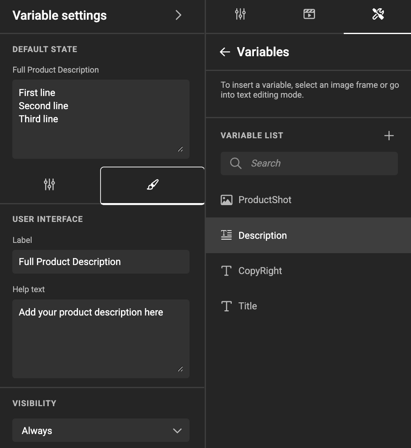This screenshot has height=448, width=411.
Task: Click the VARIABLE LIST heading
Action: click(x=252, y=135)
